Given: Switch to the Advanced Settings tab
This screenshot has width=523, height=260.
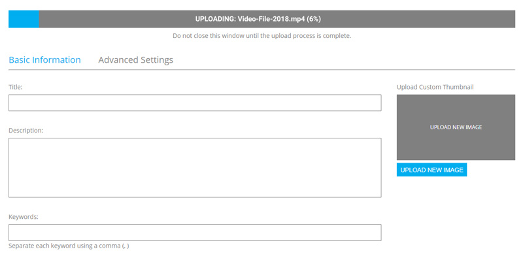Looking at the screenshot, I should [135, 60].
